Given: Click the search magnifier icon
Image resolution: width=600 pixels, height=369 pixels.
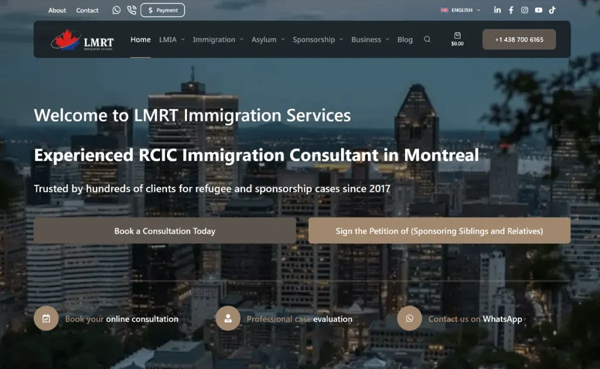Looking at the screenshot, I should click(427, 40).
